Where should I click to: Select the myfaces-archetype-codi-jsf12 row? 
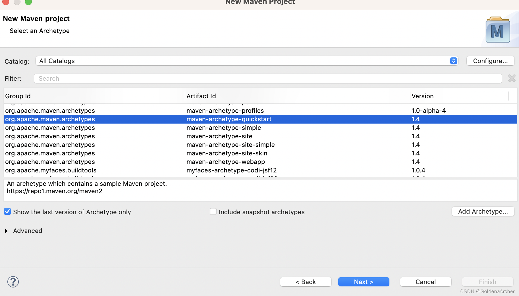(260, 170)
